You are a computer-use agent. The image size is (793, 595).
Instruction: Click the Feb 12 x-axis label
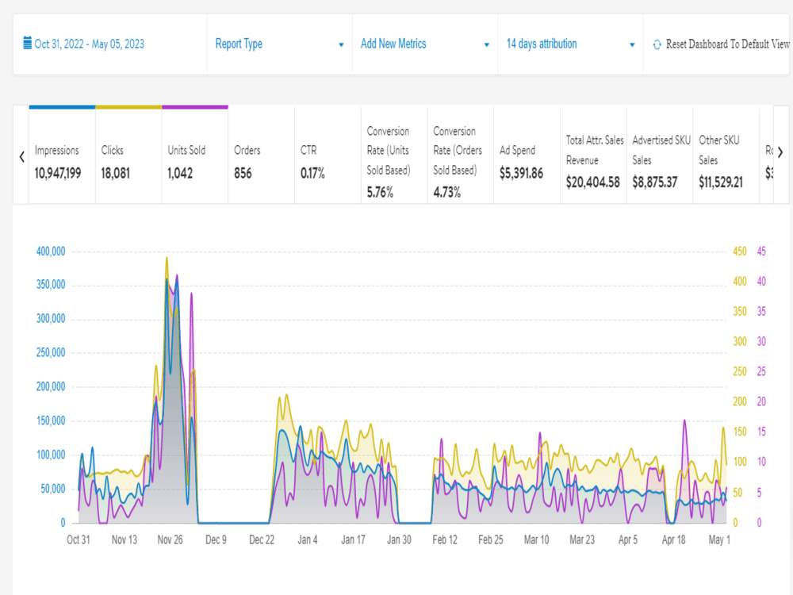(445, 539)
